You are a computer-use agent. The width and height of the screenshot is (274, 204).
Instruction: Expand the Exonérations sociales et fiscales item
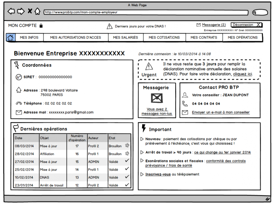pyautogui.click(x=142, y=161)
